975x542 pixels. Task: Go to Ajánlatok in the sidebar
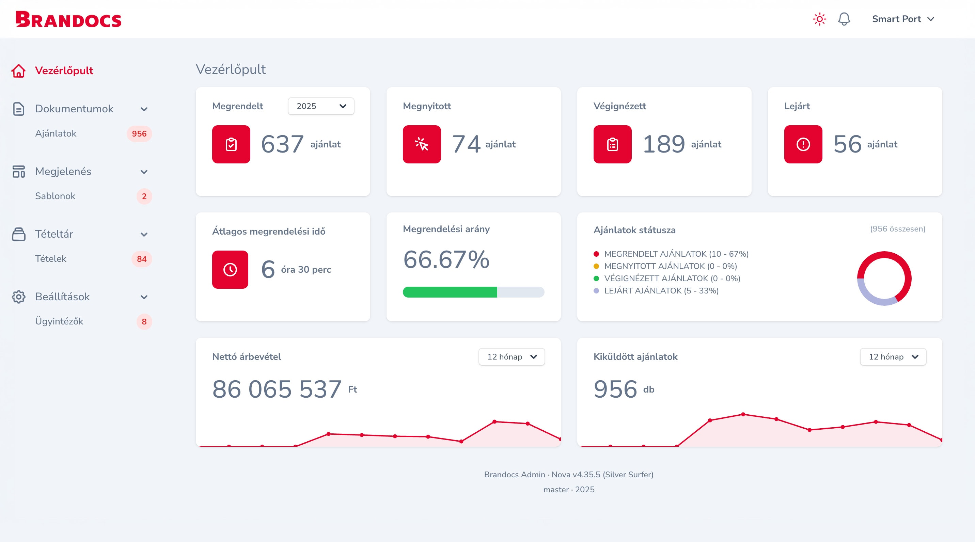[56, 133]
